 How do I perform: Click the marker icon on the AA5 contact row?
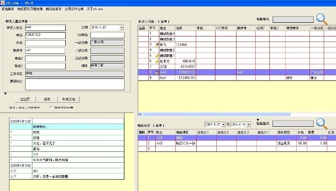157,72
